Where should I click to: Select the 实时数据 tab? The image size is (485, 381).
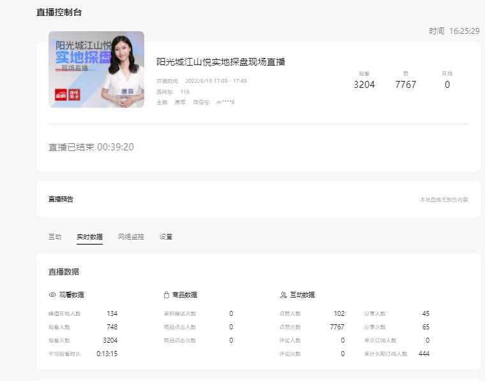tap(90, 237)
